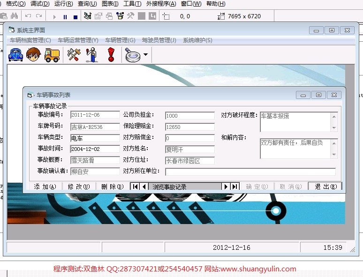The image size is (363, 277).
Task: Open driver management via the boy face icon
Action: 33,55
